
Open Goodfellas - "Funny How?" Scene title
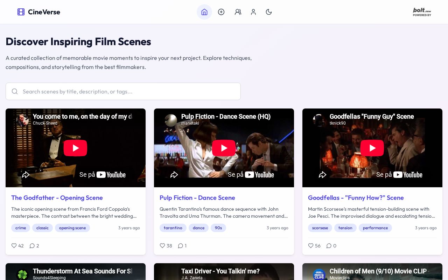[x=356, y=198]
